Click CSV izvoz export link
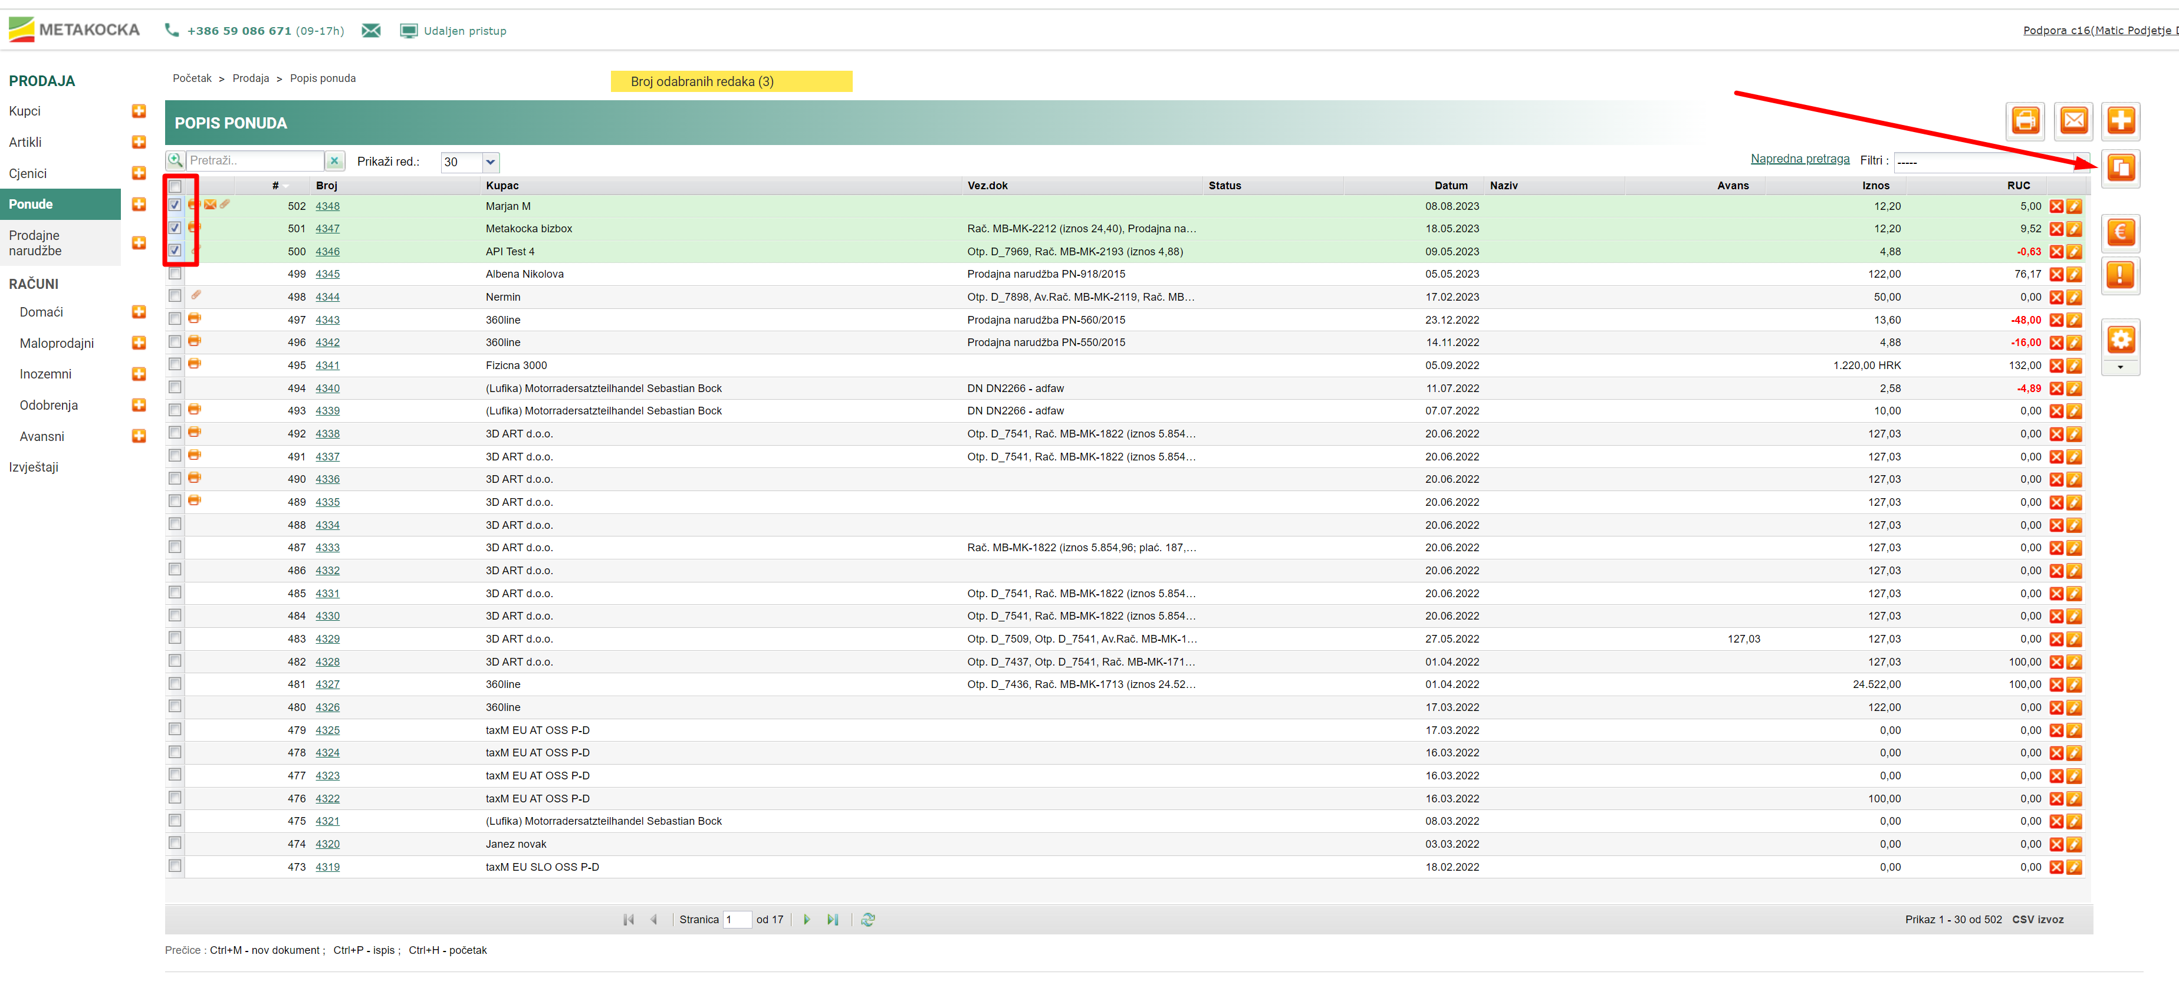 click(x=2037, y=920)
